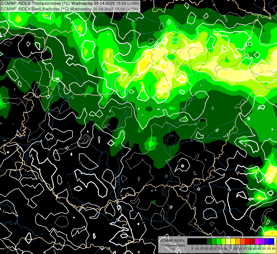Click the ECMWF-INDEX label in the legend box

(x=173, y=241)
